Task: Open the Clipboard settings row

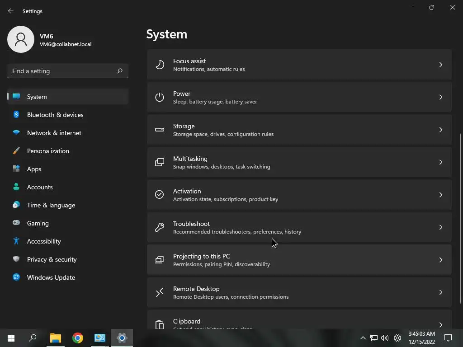Action: pos(299,319)
